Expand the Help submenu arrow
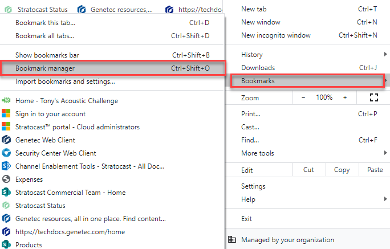 pos(385,199)
